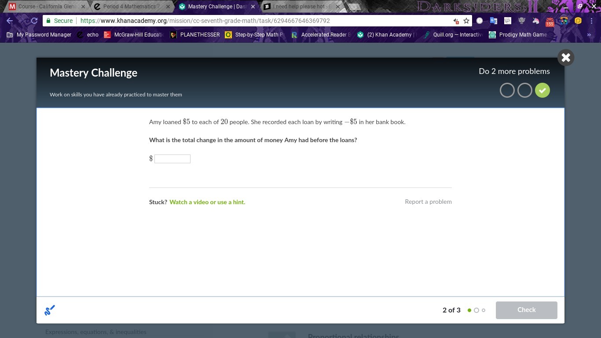Viewport: 601px width, 338px height.
Task: Click the 'Do 2 more problems' text
Action: [514, 71]
